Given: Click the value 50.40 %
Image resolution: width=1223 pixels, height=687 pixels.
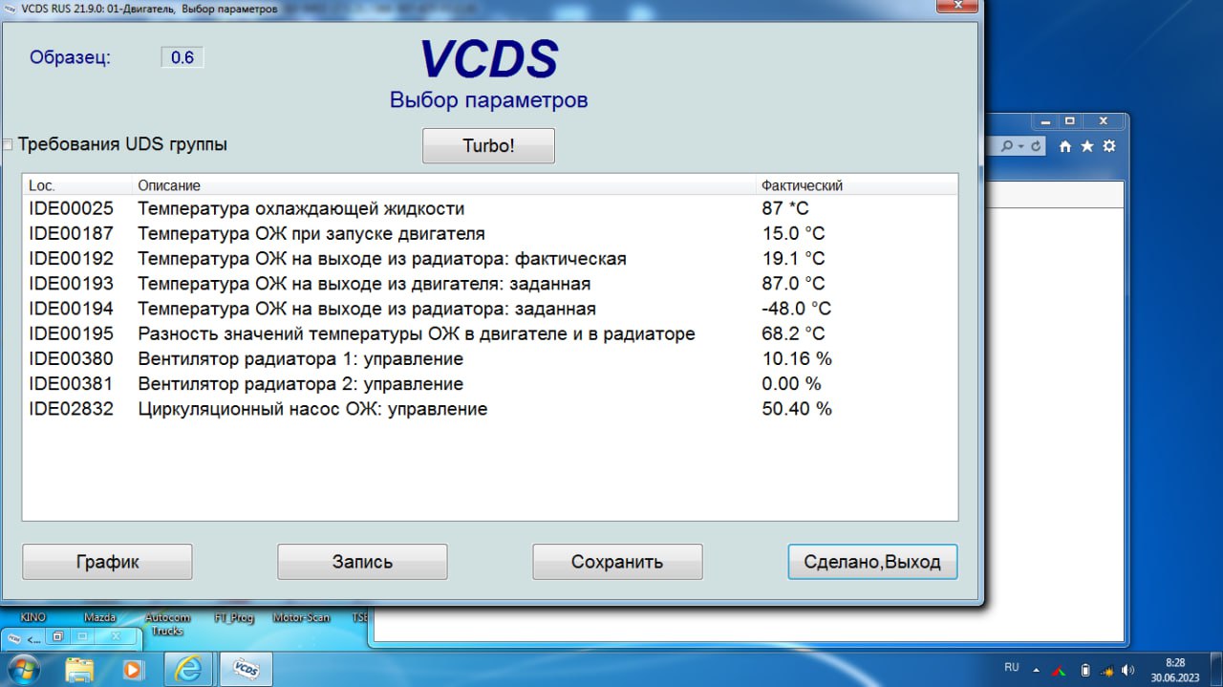Looking at the screenshot, I should coord(797,409).
